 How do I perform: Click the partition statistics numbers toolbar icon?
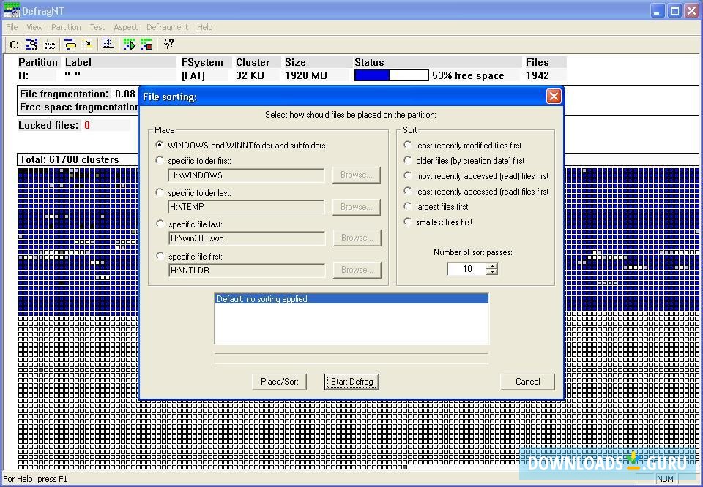(x=50, y=45)
